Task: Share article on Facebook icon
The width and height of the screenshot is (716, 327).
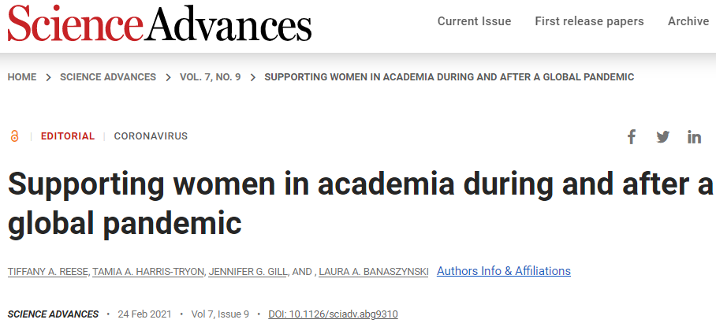Action: coord(632,137)
